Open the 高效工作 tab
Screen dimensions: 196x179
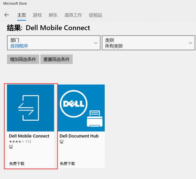[73, 15]
